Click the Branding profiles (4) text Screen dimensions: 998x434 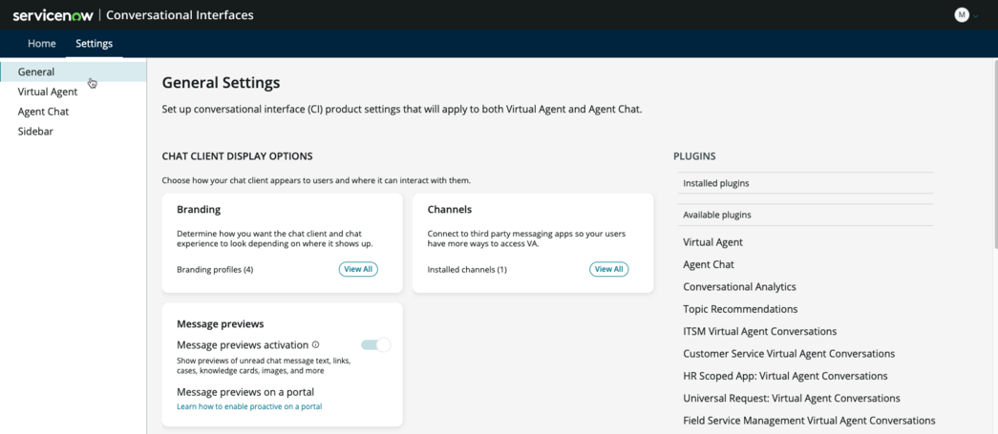[215, 269]
